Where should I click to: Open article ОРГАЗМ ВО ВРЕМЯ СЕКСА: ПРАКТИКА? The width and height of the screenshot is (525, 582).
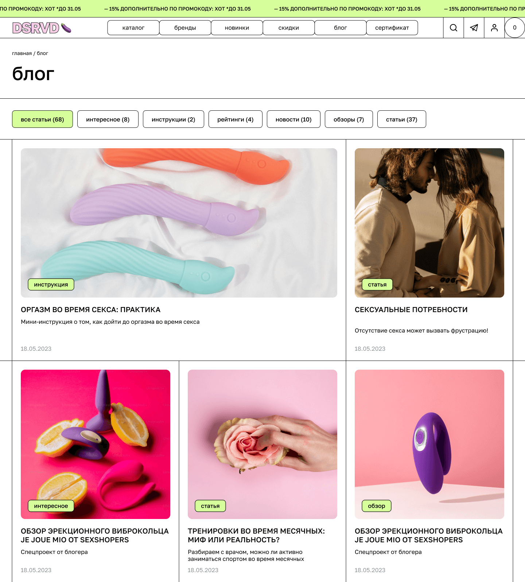[90, 310]
